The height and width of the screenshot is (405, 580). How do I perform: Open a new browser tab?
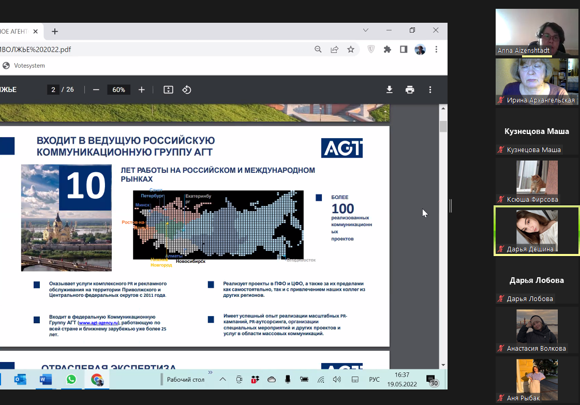click(x=55, y=32)
